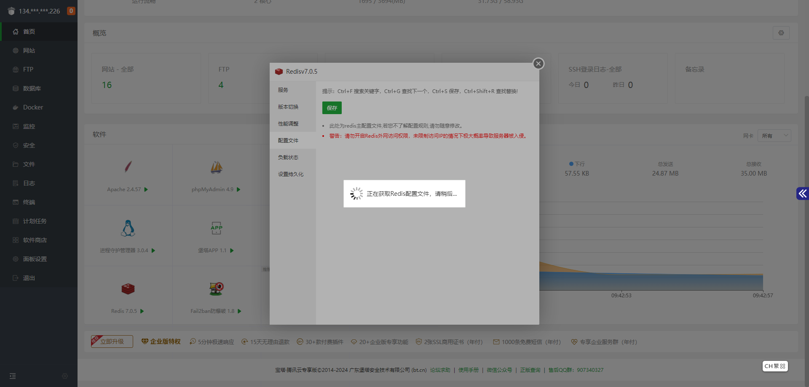
Task: Click the penguin process manager icon
Action: [x=128, y=228]
